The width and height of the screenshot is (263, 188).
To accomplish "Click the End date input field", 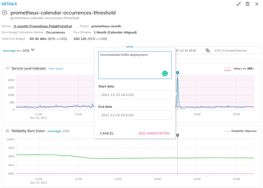I will [x=135, y=115].
